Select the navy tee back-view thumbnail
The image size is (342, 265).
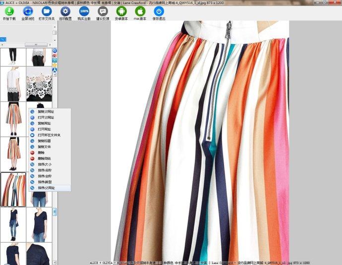click(x=13, y=254)
